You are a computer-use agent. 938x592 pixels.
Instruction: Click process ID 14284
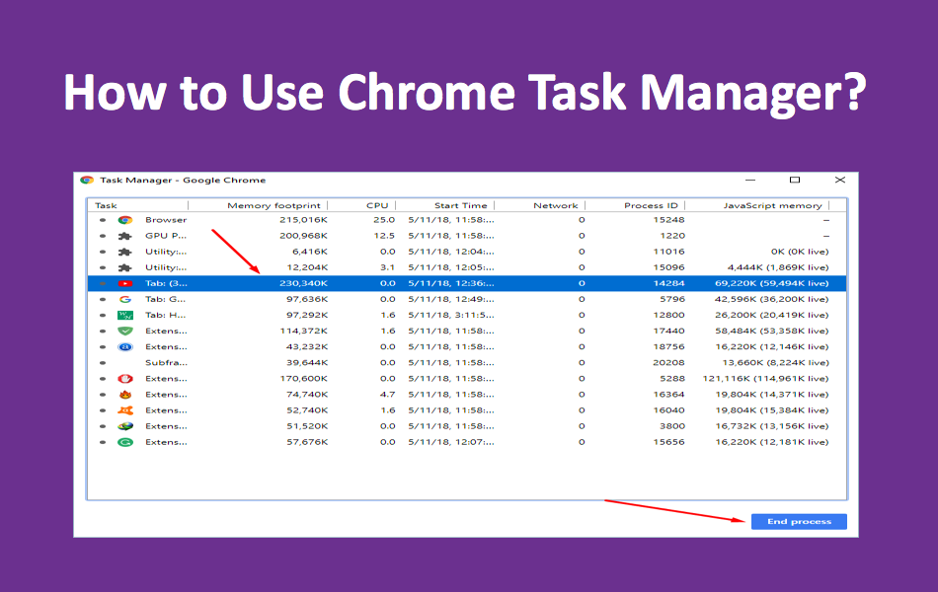[x=668, y=283]
